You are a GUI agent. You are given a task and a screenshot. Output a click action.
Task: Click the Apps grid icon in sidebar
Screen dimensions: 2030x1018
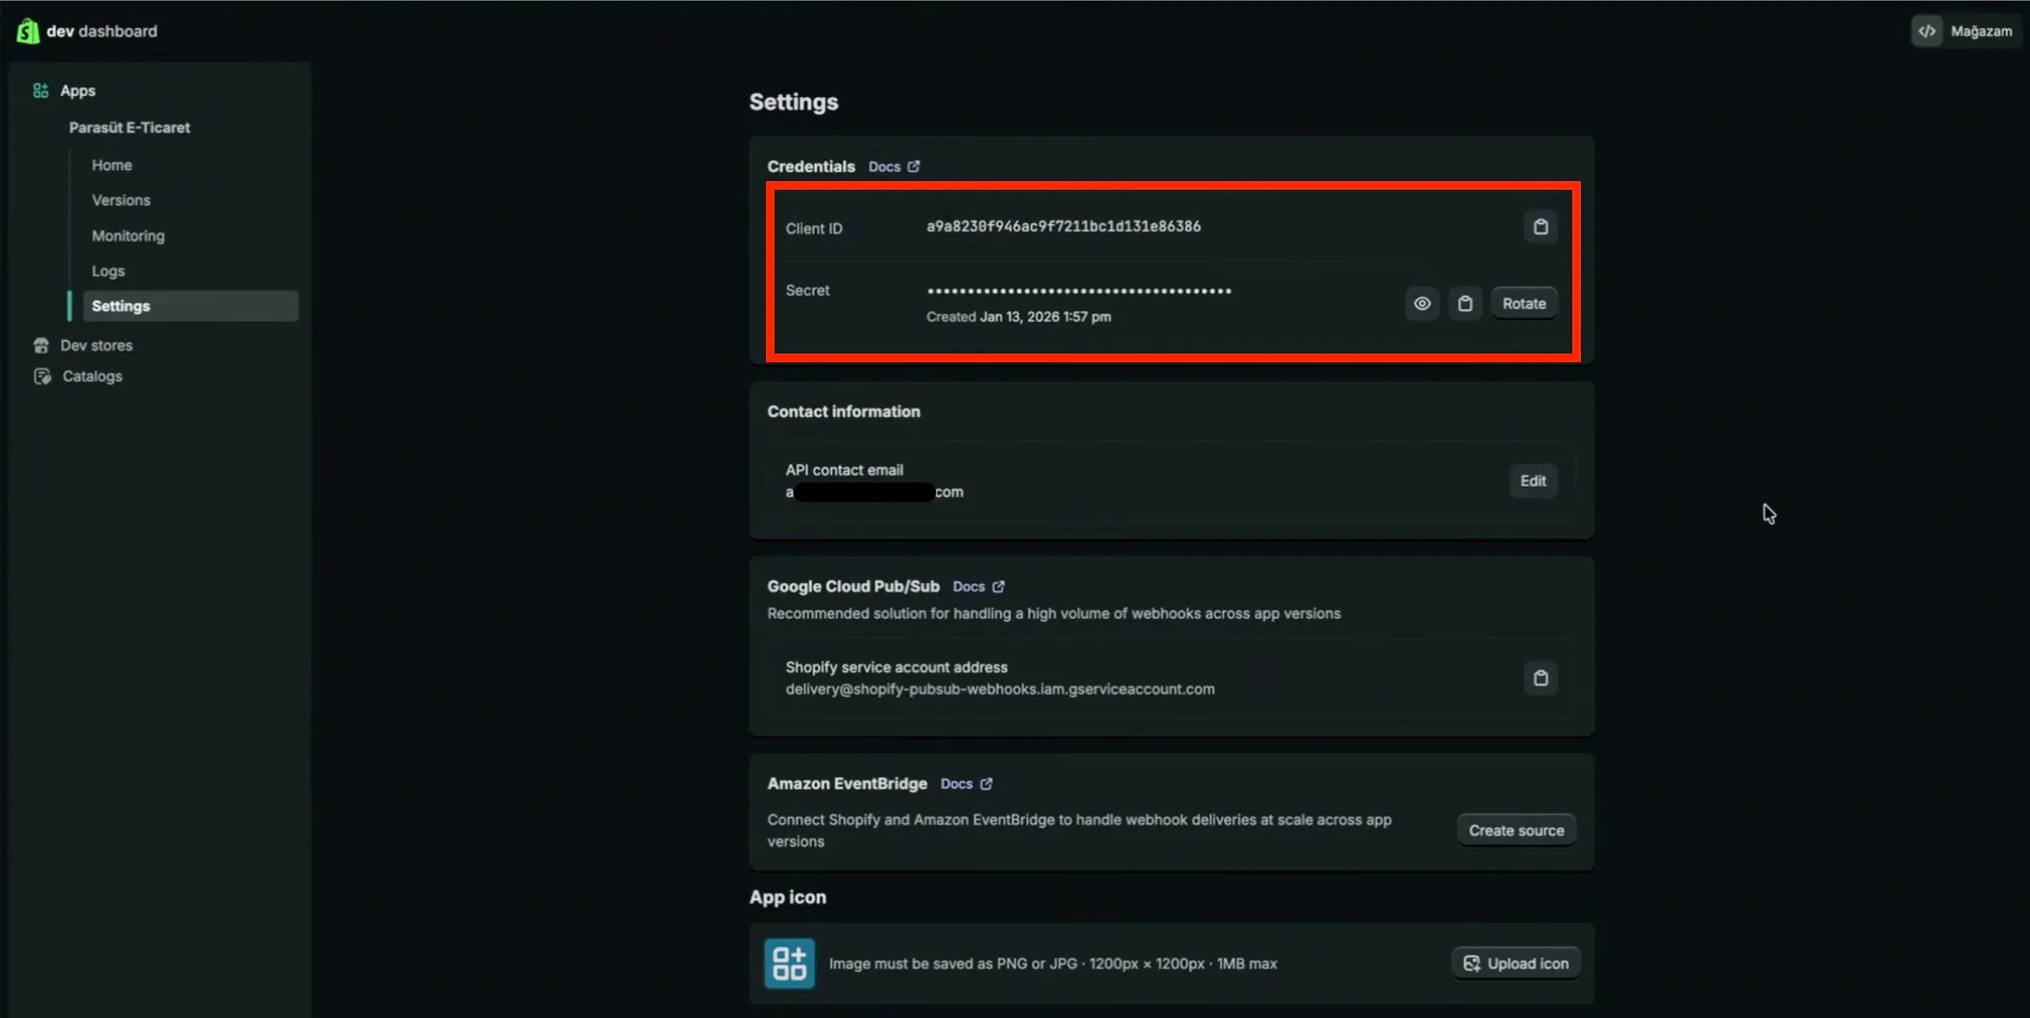[x=40, y=90]
